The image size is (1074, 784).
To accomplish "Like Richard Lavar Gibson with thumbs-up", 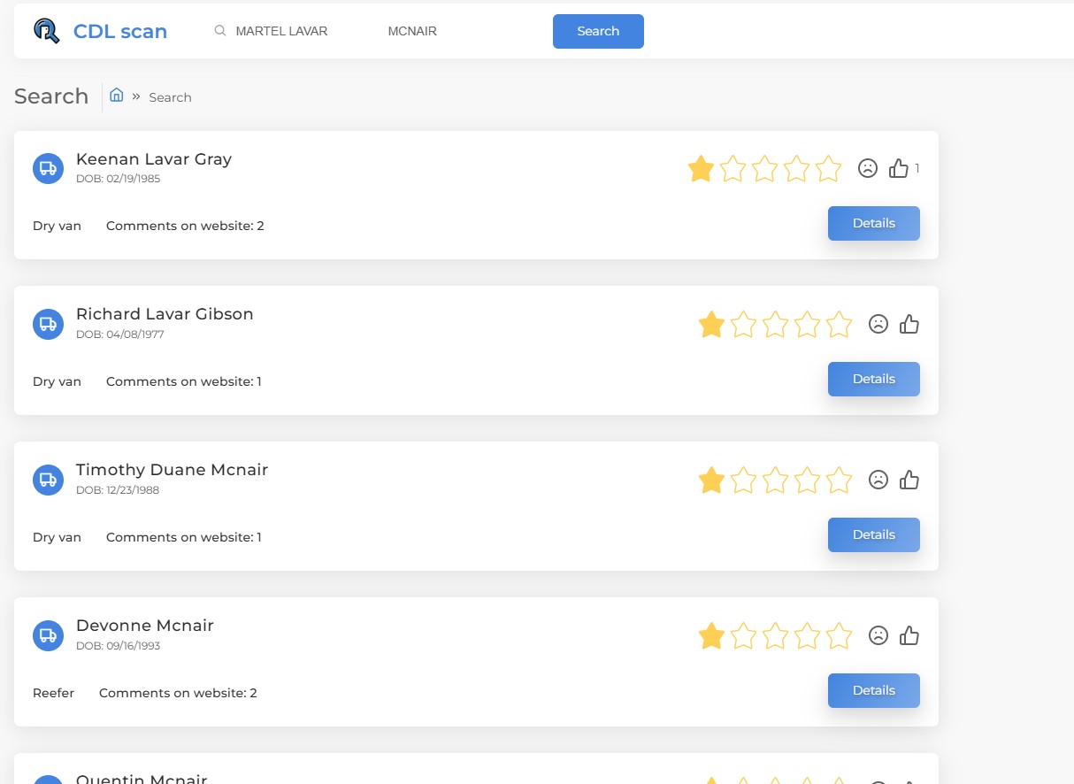I will (909, 325).
